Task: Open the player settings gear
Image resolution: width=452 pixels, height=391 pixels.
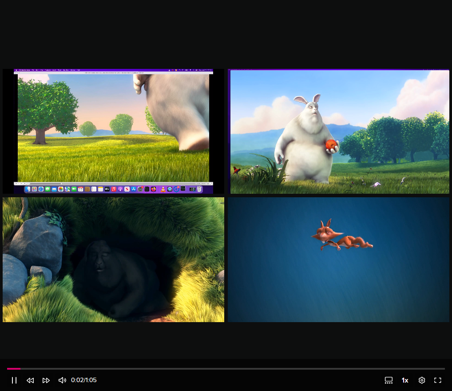Action: pos(422,380)
